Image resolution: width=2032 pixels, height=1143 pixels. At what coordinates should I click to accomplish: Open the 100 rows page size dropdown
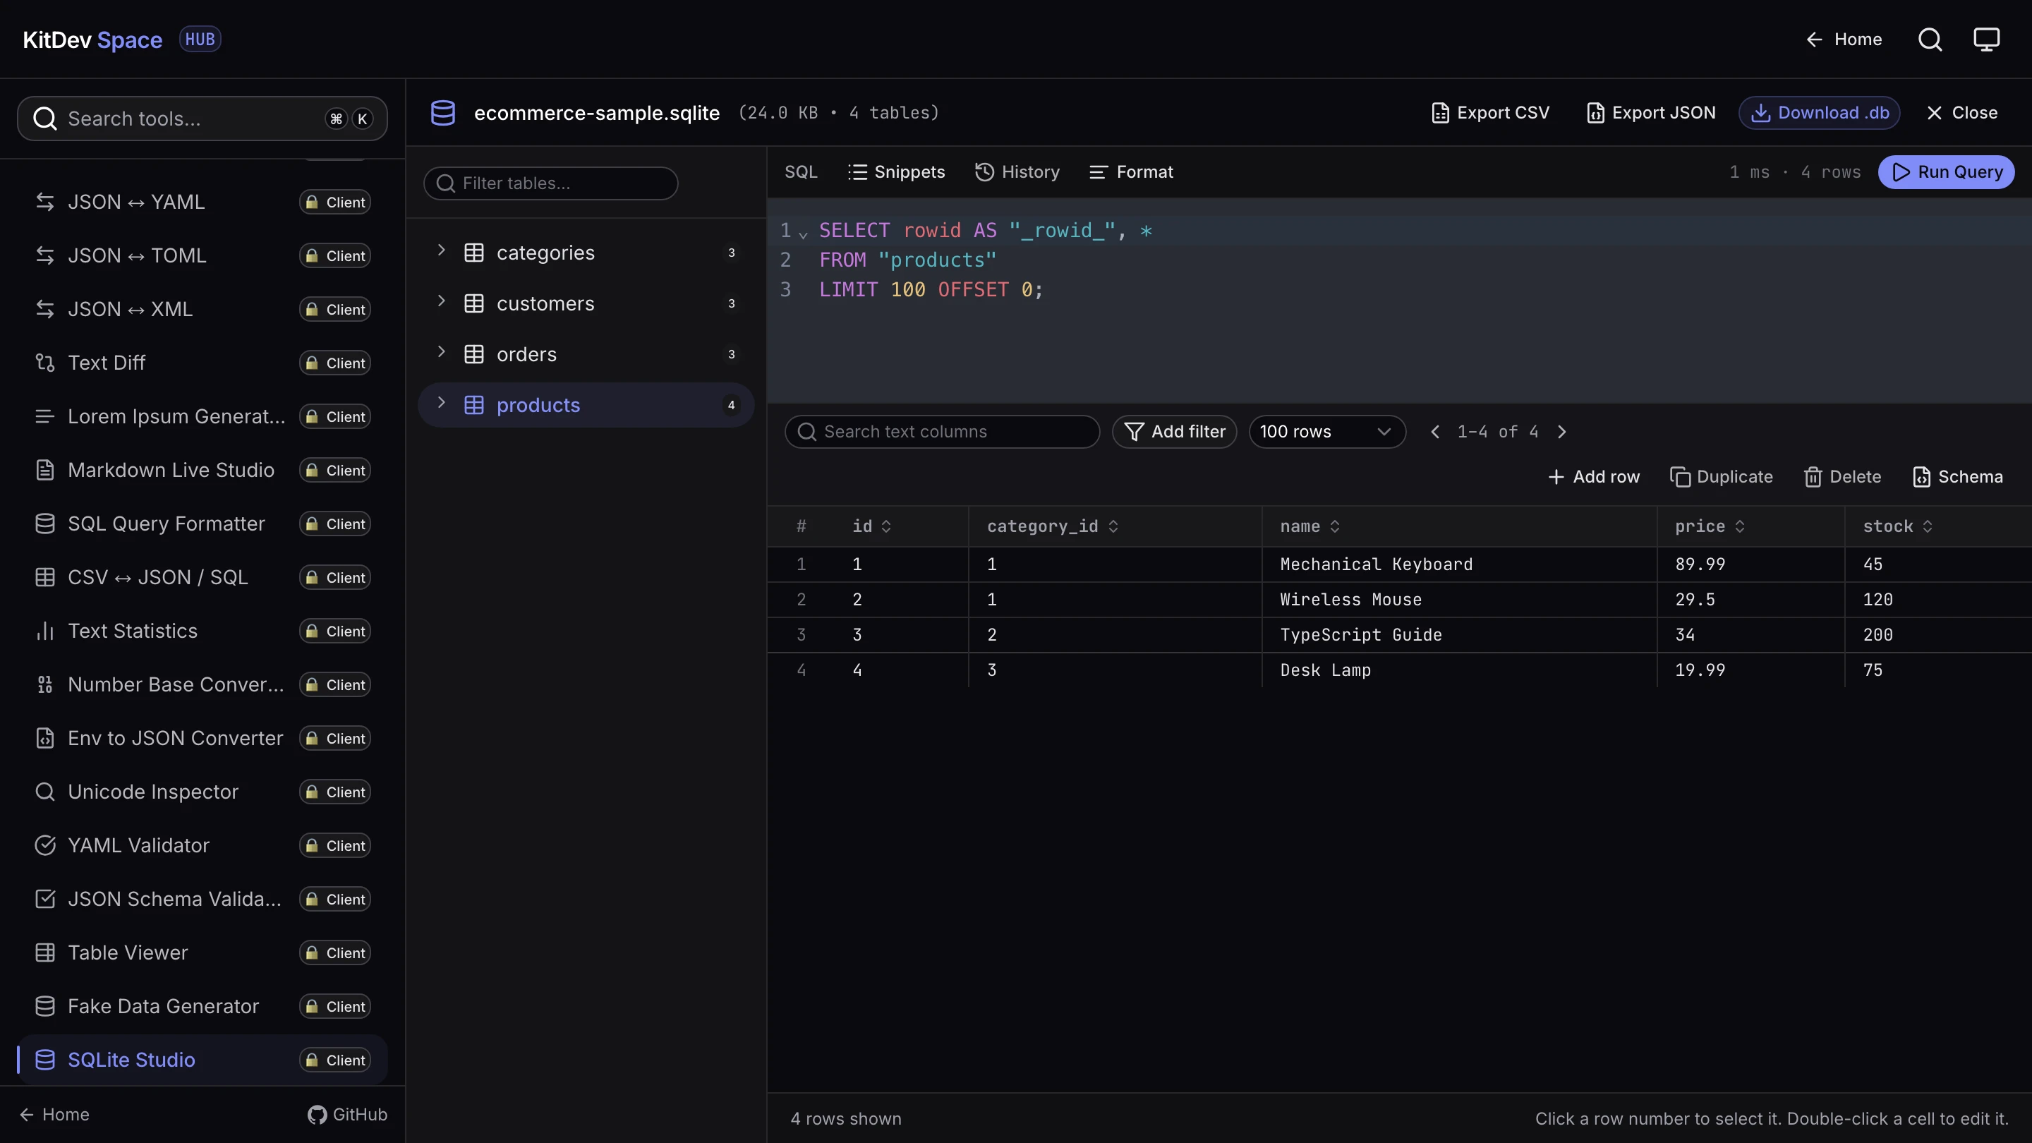[1326, 432]
